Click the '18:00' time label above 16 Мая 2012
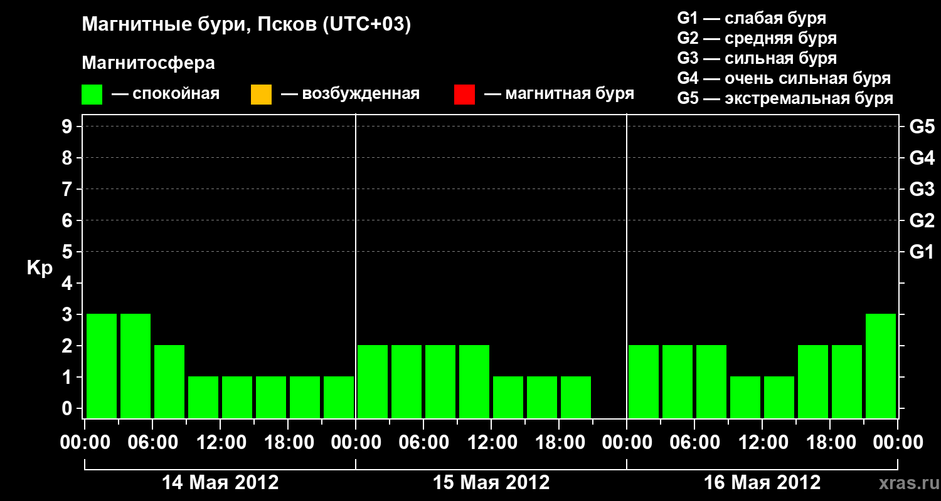This screenshot has height=501, width=941. [x=830, y=442]
